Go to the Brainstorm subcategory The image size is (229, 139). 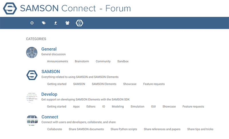[x=82, y=61]
